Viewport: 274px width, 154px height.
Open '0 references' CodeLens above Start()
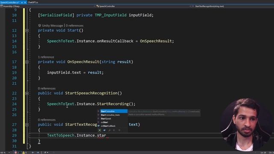coord(74,26)
